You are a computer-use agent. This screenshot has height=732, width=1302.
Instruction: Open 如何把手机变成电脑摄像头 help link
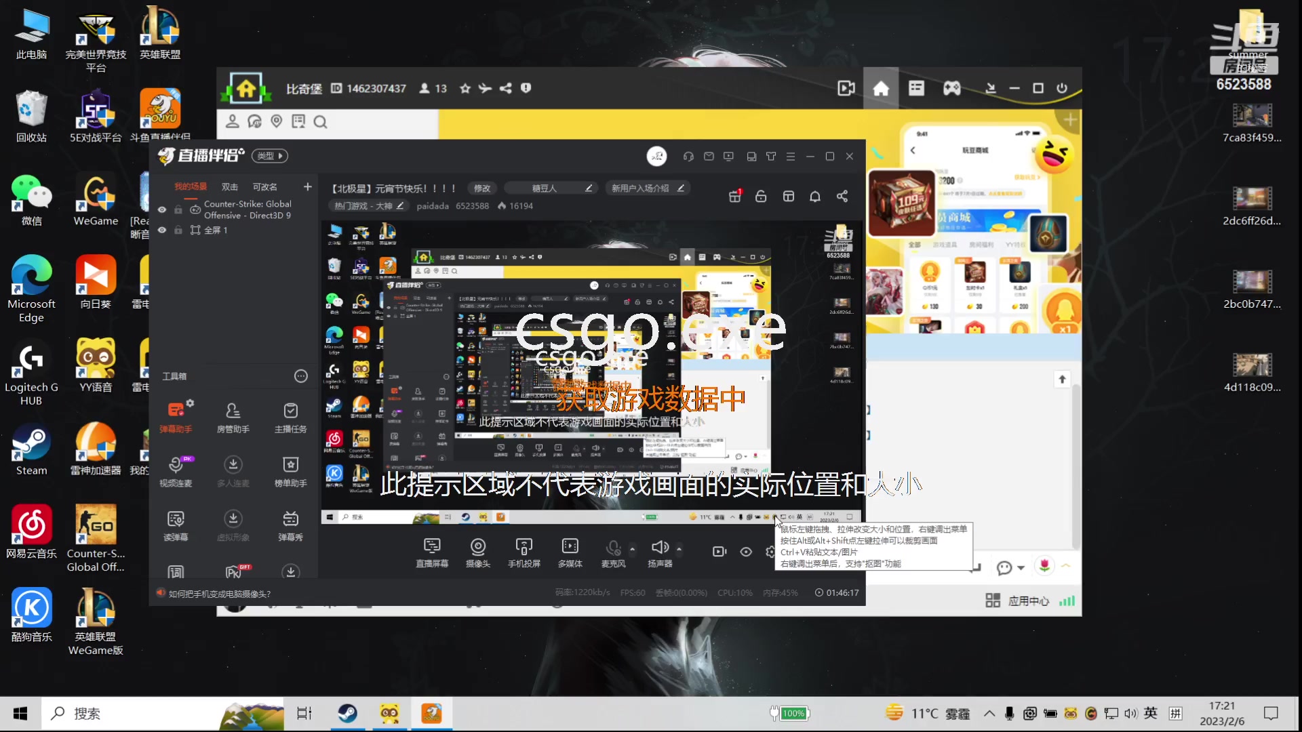(220, 594)
